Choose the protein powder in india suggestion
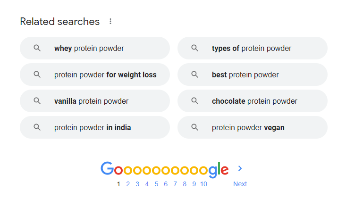This screenshot has height=199, width=346. tap(93, 127)
